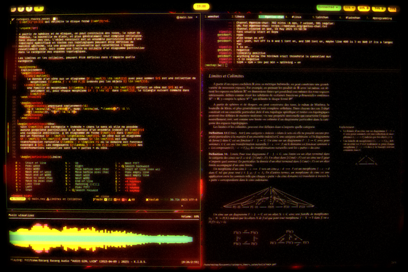Click the 'Next empty line' keymap hint

click(x=137, y=175)
